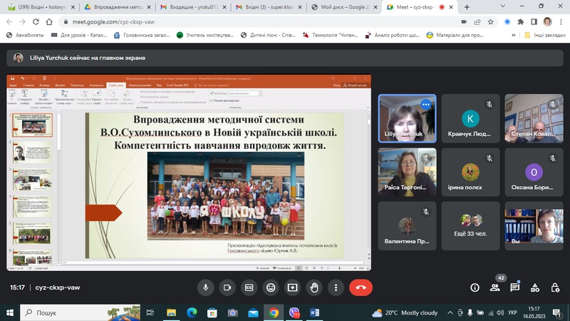Open a new browser tab

(467, 7)
